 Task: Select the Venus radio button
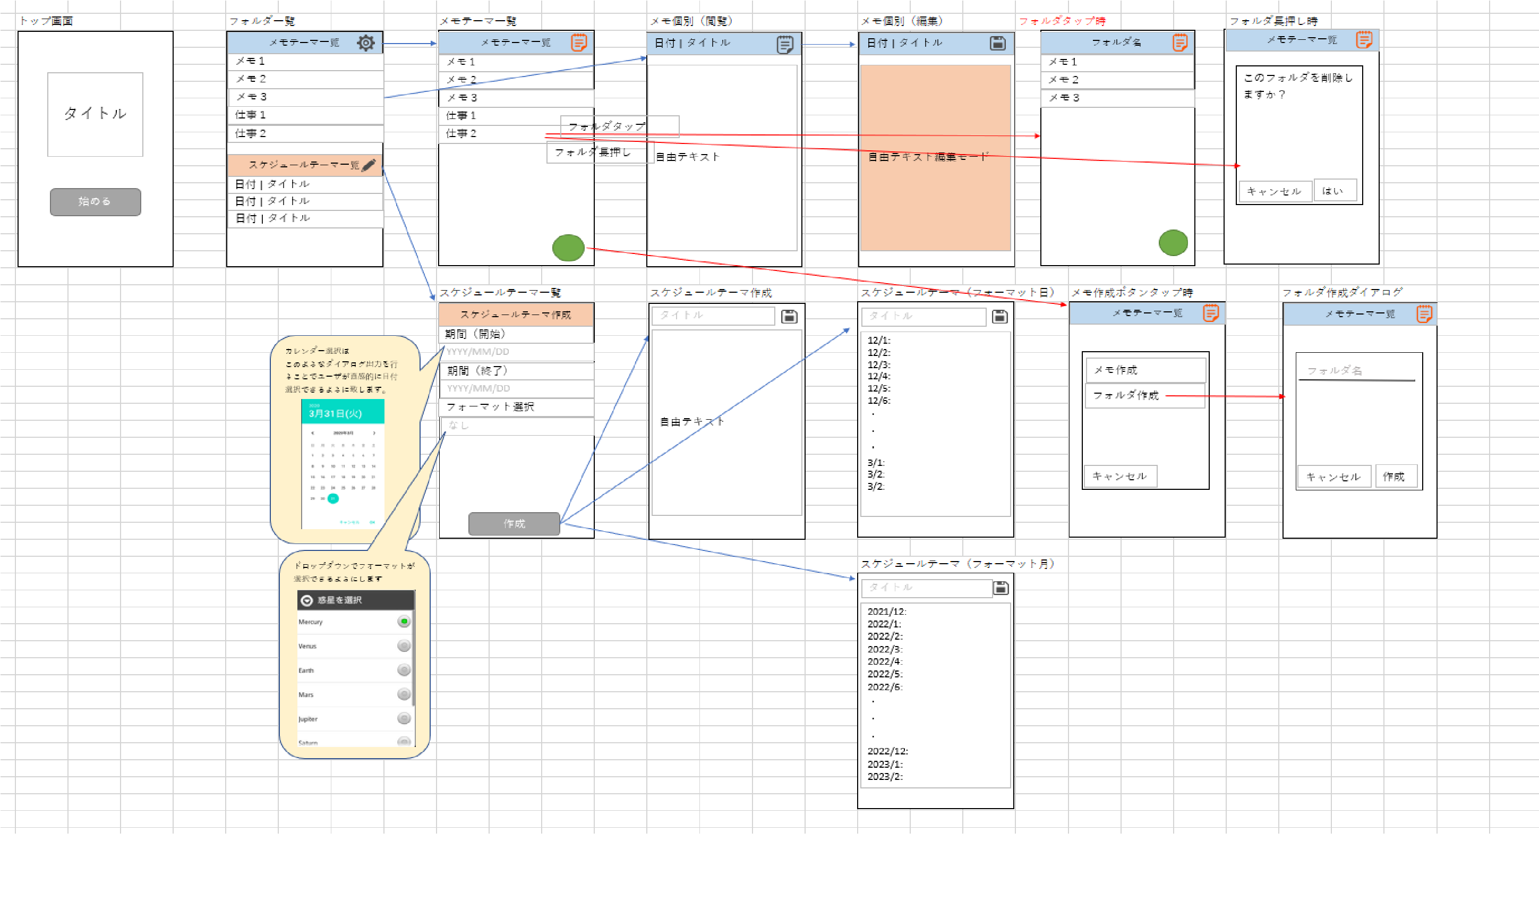[404, 646]
